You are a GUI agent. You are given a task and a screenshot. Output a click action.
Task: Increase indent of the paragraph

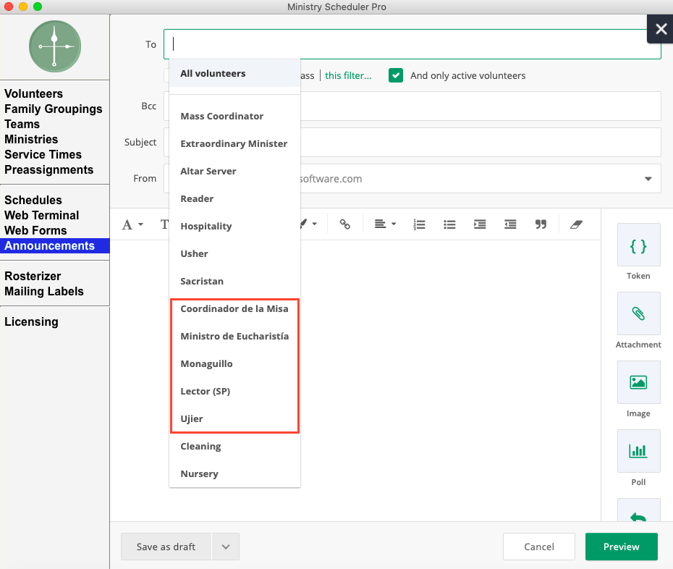[x=480, y=224]
